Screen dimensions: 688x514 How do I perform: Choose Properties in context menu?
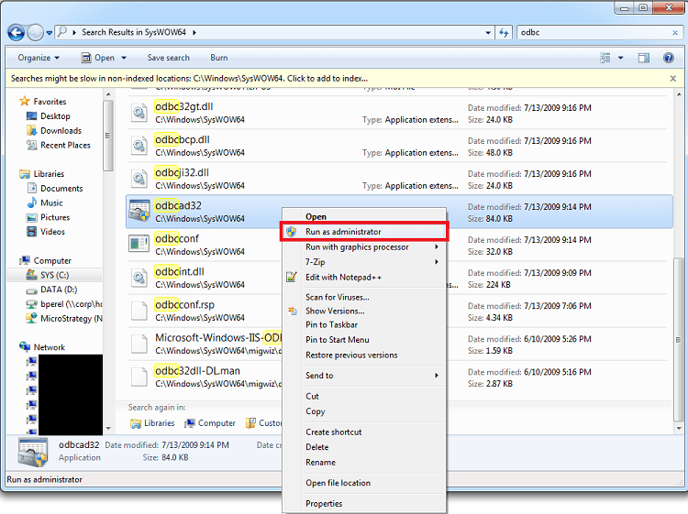(x=364, y=504)
